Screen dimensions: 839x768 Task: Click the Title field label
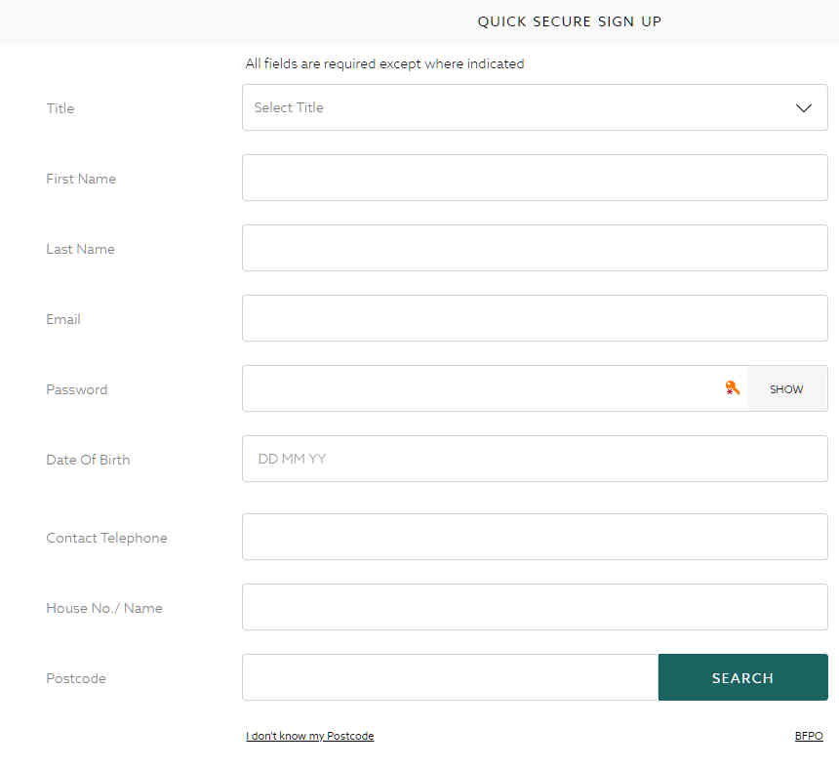coord(60,108)
